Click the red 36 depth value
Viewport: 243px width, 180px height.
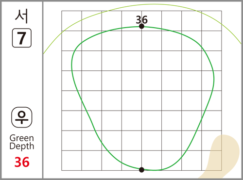click(x=22, y=162)
